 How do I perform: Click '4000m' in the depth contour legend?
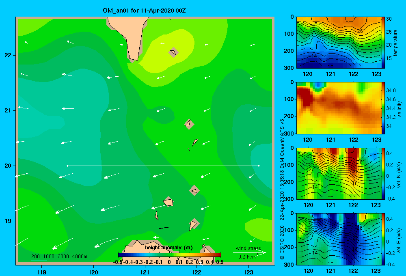click(x=80, y=257)
